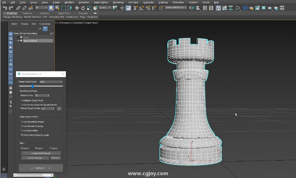Click the License Manager button
Screen dimensions: 296x178
[35, 158]
